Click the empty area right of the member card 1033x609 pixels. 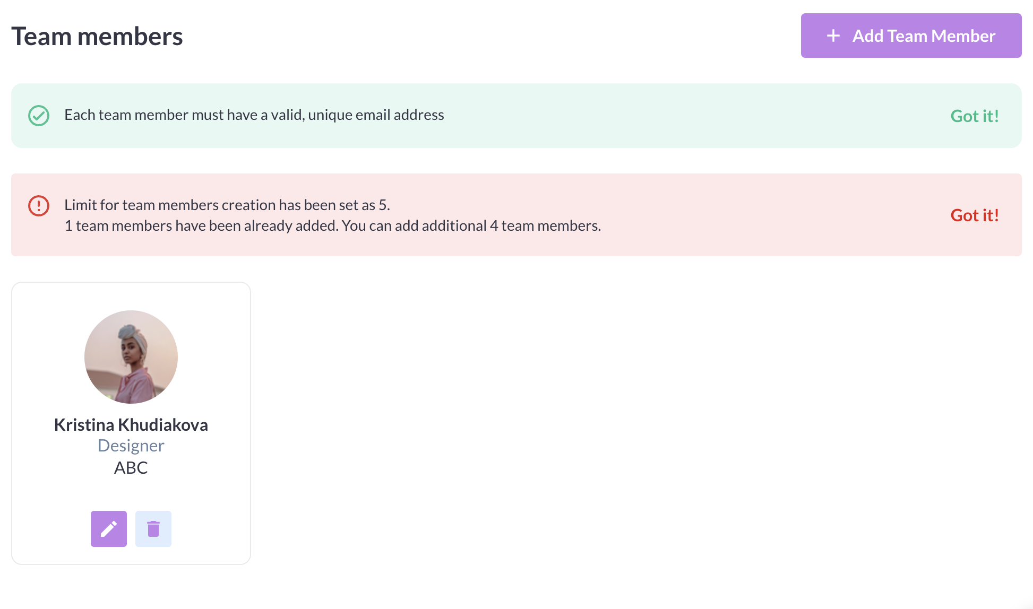pyautogui.click(x=637, y=424)
